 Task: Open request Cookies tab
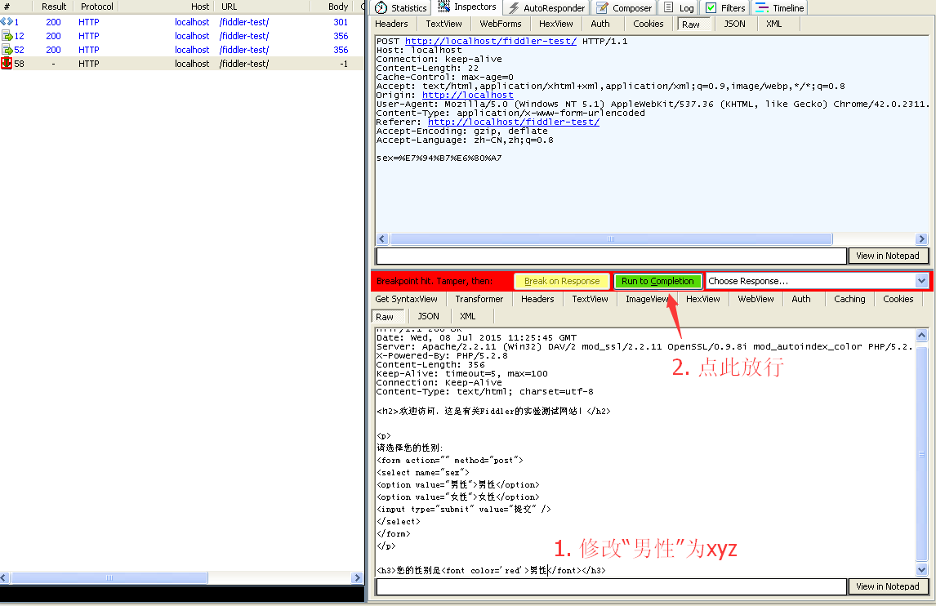(x=649, y=24)
